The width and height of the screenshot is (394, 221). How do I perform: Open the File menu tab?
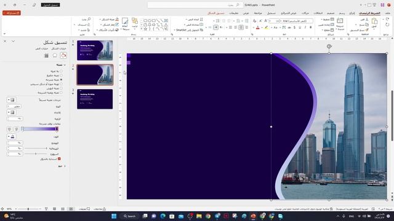(x=388, y=13)
